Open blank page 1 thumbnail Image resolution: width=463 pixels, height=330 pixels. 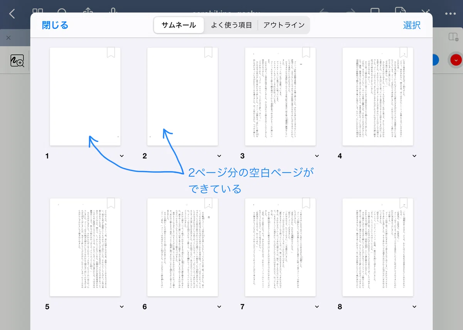85,96
